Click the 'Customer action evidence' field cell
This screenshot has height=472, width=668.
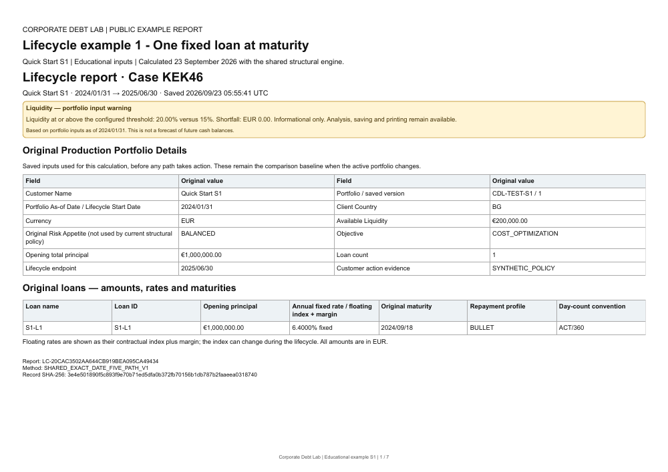(x=412, y=268)
